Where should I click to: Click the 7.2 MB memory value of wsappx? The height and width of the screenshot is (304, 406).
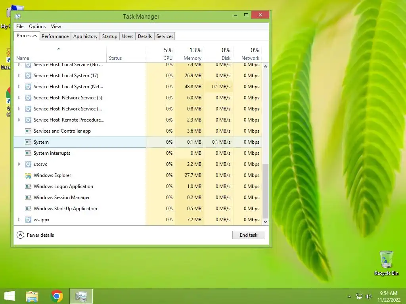194,220
